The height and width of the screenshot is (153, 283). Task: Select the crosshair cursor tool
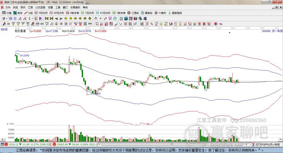101,19
